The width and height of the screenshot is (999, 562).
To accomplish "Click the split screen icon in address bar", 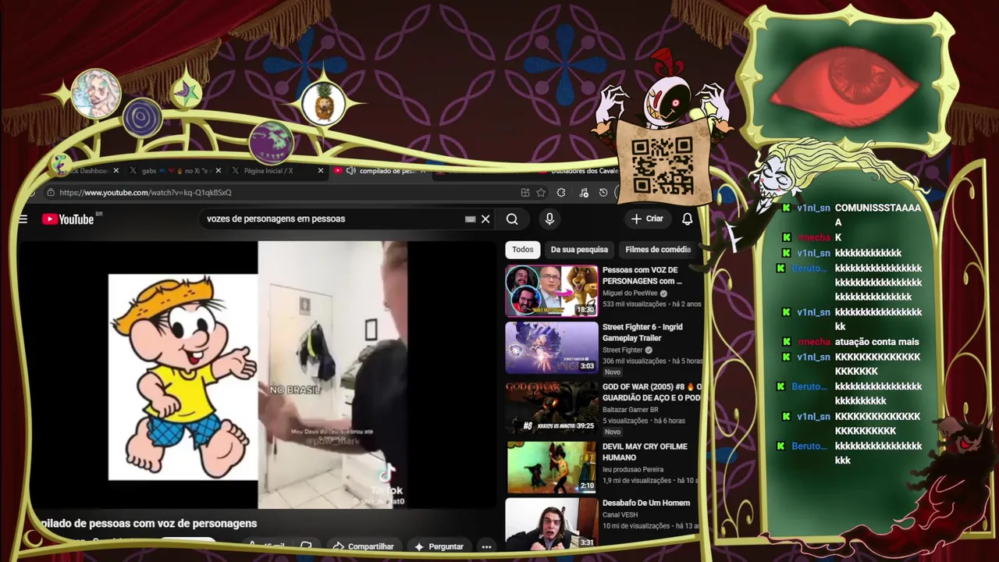I will pos(525,193).
